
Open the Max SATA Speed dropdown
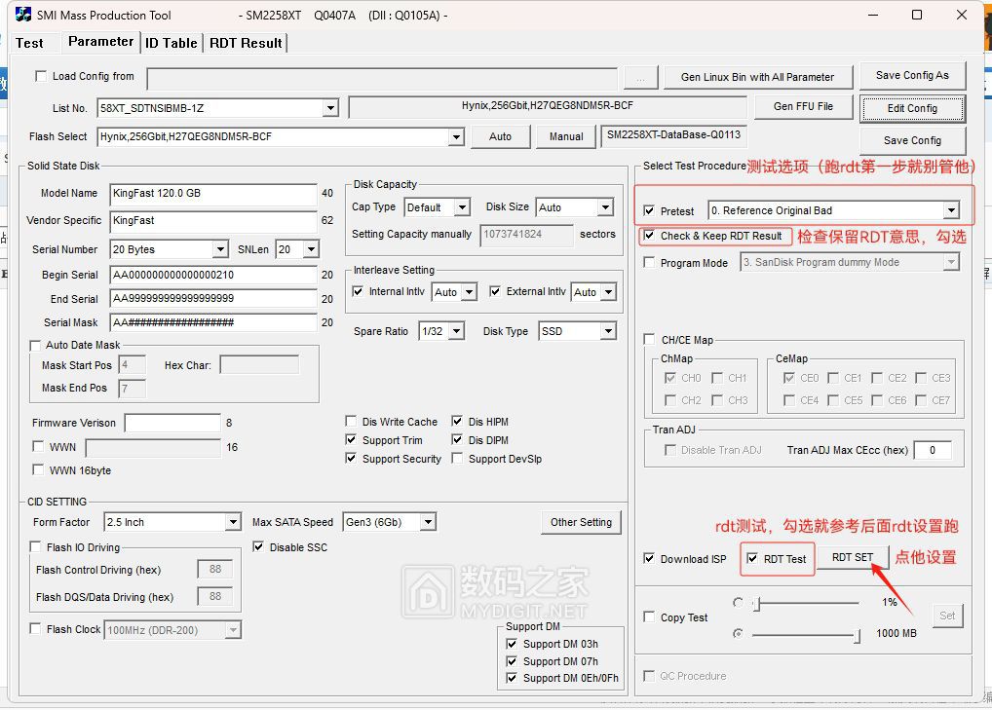click(429, 522)
